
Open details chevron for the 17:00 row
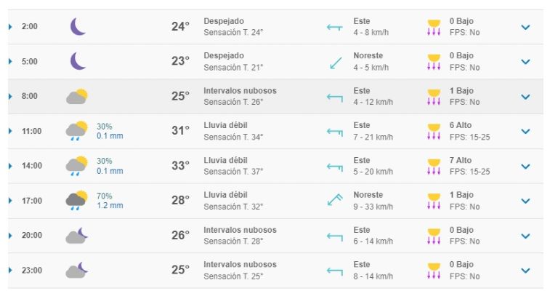pos(525,201)
